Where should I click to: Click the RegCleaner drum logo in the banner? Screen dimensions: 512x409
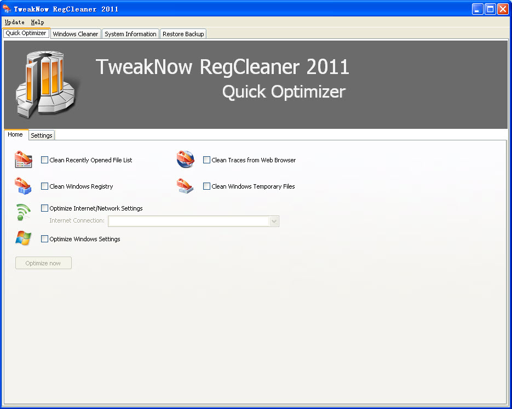pyautogui.click(x=47, y=83)
